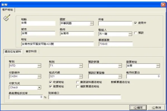Click the empty 到岸港口 input field

(85, 97)
